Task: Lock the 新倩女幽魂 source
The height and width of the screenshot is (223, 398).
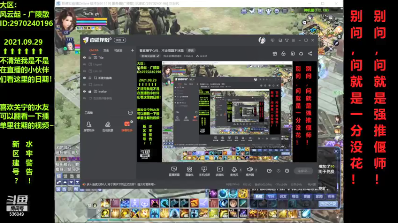Action: click(x=90, y=78)
